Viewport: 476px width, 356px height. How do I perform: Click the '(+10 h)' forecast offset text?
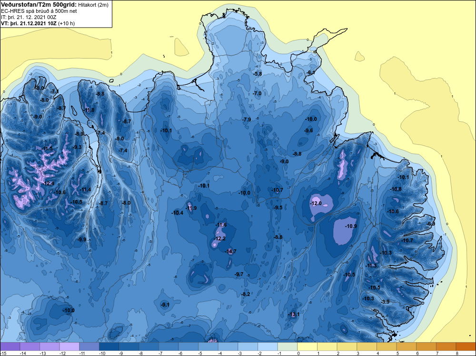pyautogui.click(x=67, y=23)
